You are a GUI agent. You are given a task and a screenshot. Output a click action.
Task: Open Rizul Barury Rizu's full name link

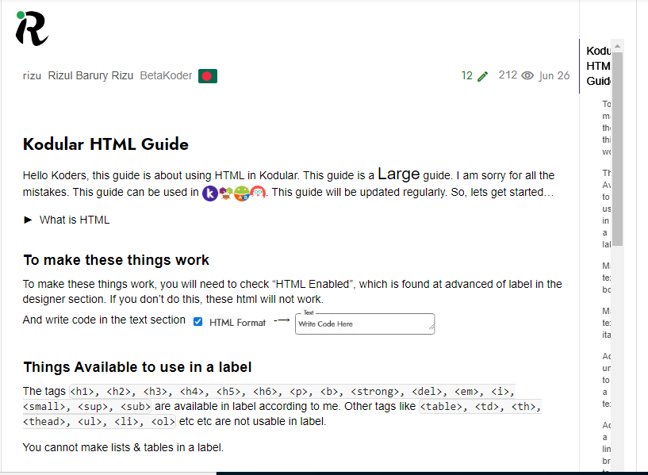[90, 75]
